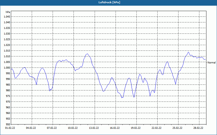Click the 25.02.22 date label
This screenshot has width=217, height=135.
coord(178,128)
